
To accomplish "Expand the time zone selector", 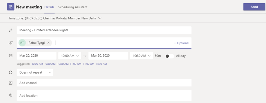I will [x=55, y=18].
